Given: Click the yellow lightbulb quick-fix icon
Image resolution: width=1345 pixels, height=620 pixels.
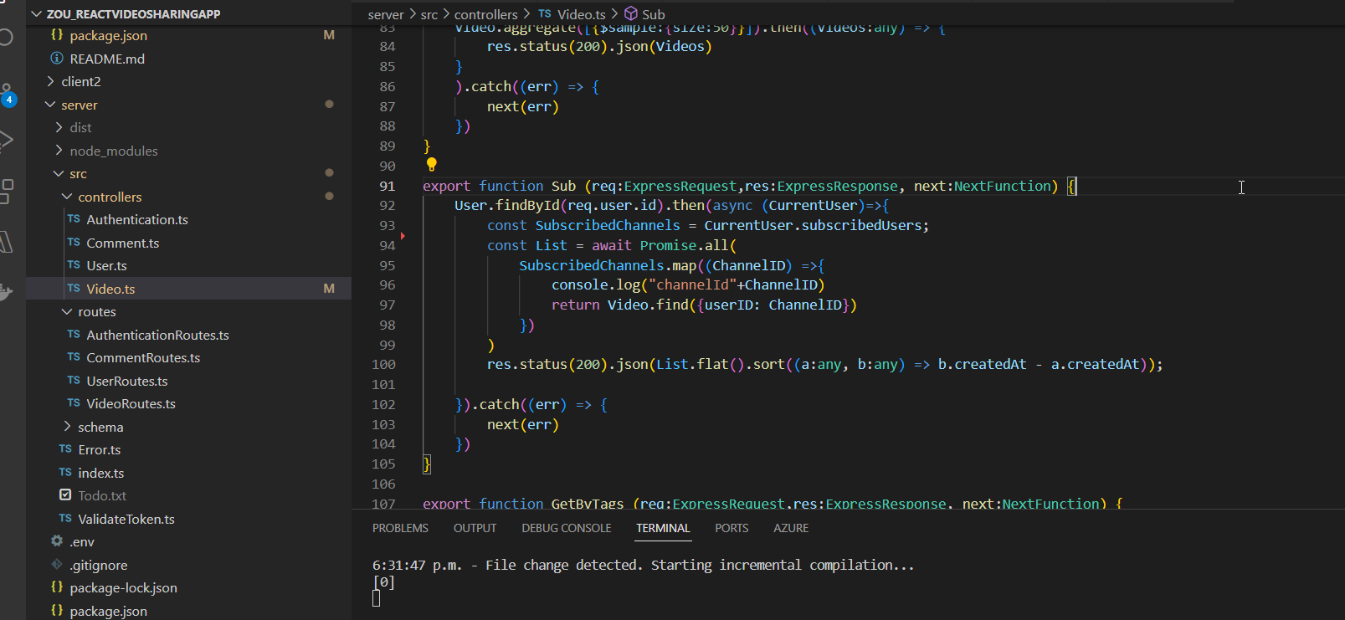Looking at the screenshot, I should [x=431, y=165].
